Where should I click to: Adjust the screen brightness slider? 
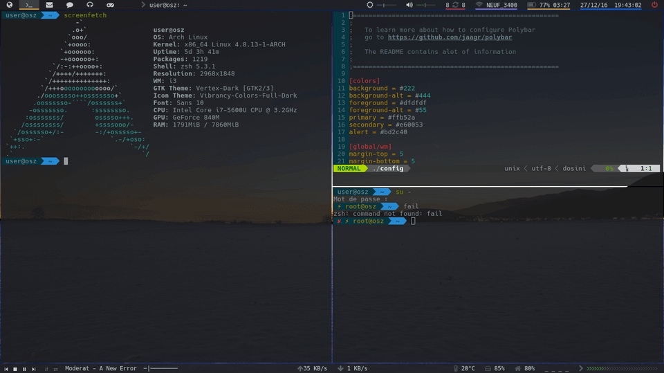[x=386, y=5]
